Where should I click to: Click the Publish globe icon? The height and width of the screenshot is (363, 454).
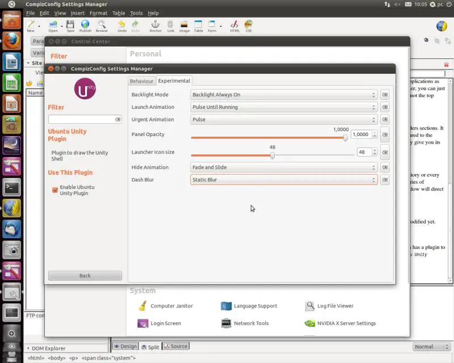point(85,26)
